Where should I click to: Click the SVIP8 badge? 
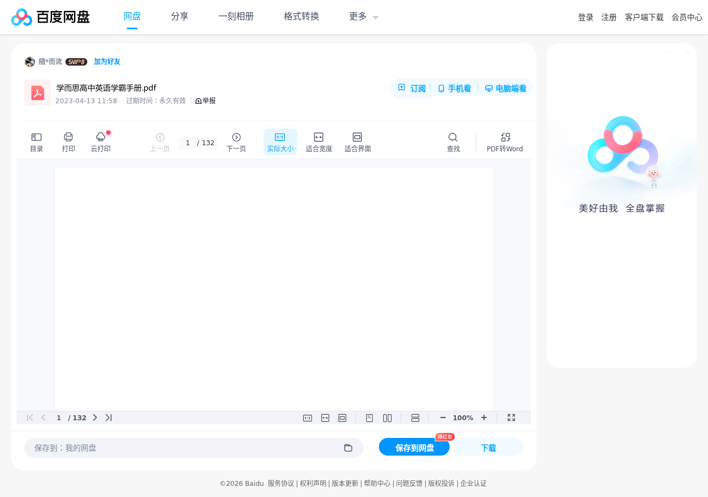[76, 62]
